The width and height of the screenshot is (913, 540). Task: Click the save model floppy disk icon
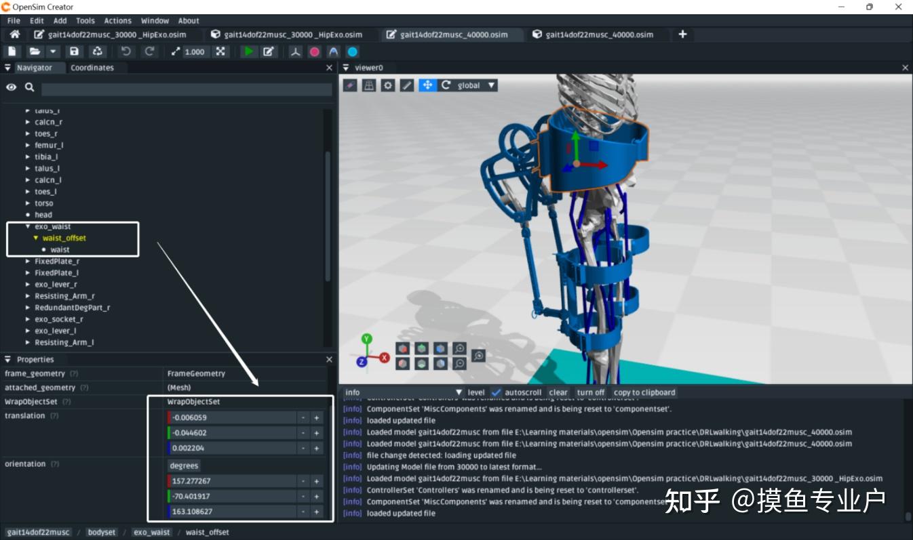75,51
